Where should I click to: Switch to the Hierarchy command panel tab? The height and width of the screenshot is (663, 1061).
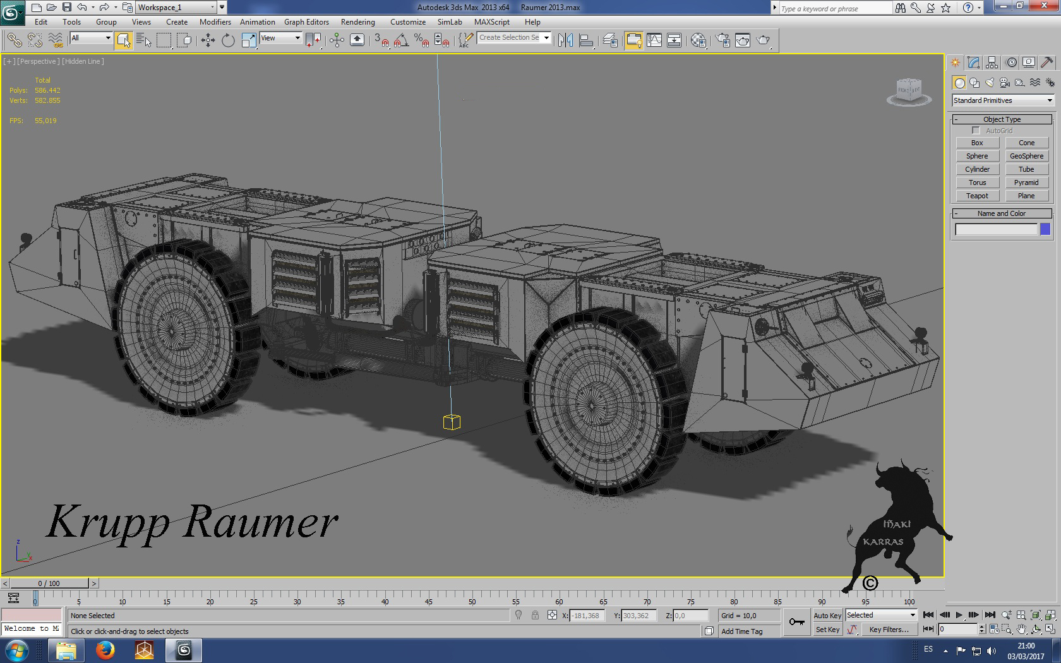[992, 63]
